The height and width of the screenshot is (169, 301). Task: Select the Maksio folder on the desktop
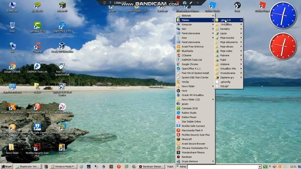(x=37, y=88)
